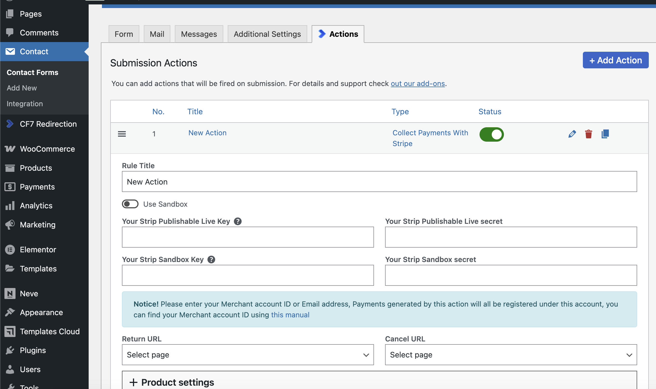Click help icon beside Strip Publishable Live Key
The width and height of the screenshot is (656, 389).
(x=238, y=221)
